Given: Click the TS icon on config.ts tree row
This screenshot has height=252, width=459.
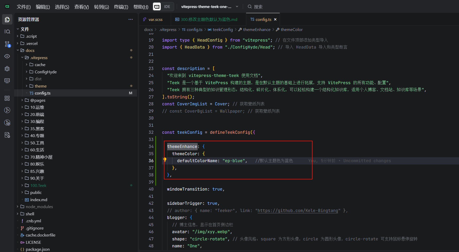Looking at the screenshot, I should click(31, 93).
